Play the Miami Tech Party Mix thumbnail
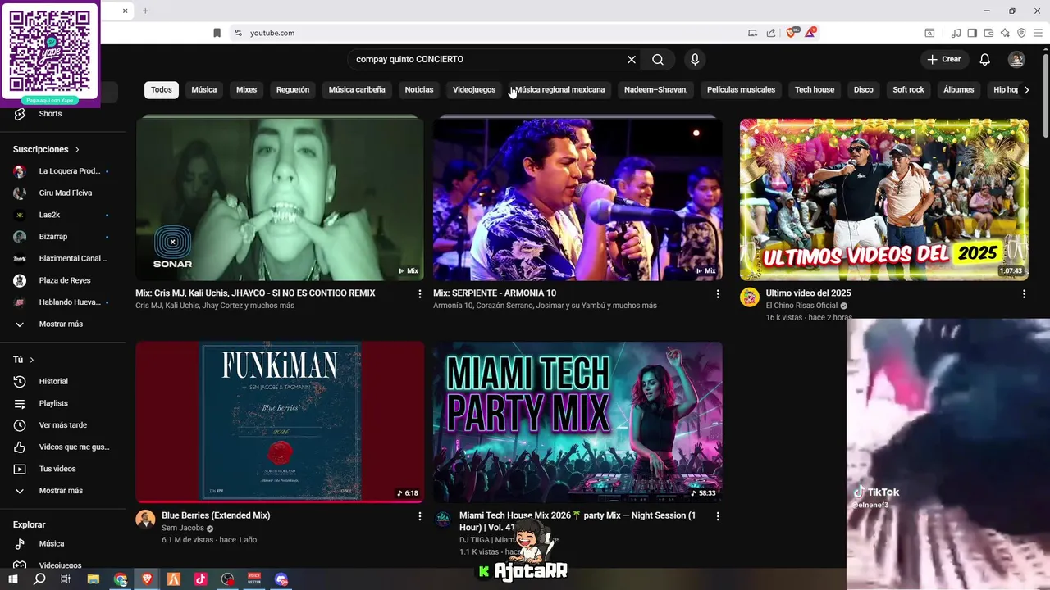The width and height of the screenshot is (1050, 590). tap(577, 422)
